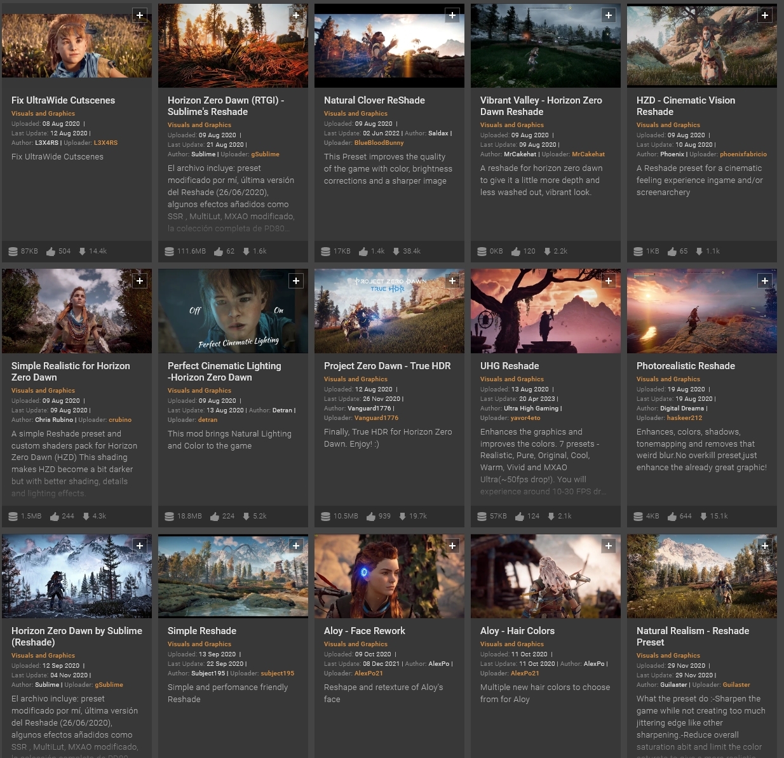Screen dimensions: 784x758
Task: Click plus icon on Project Zero Dawn - True HDR
Action: pos(452,281)
